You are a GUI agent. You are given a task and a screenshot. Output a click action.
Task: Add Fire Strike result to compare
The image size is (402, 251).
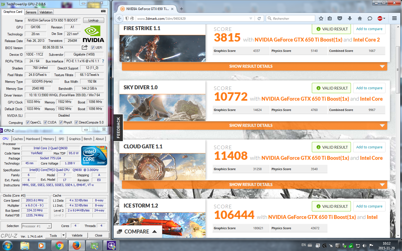coord(369,29)
